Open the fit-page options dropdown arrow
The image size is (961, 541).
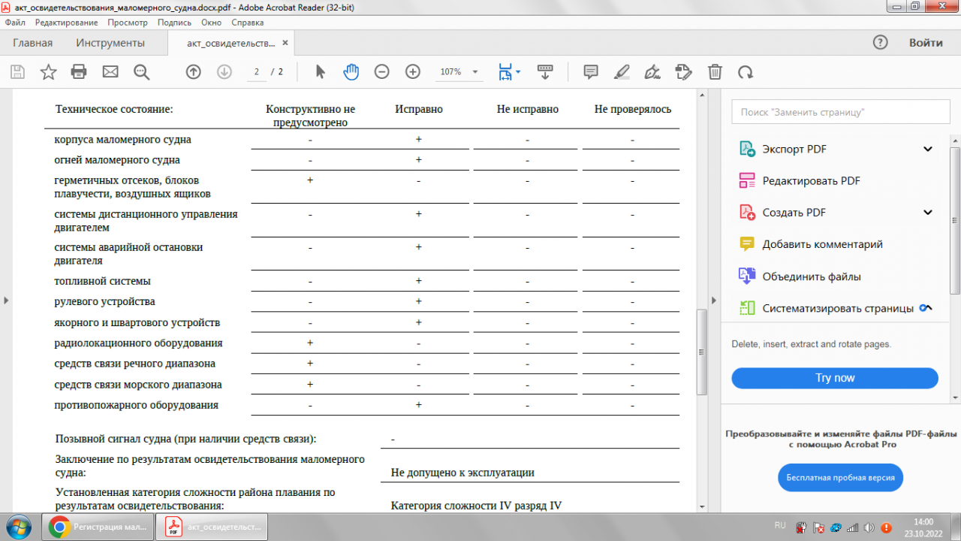[518, 72]
